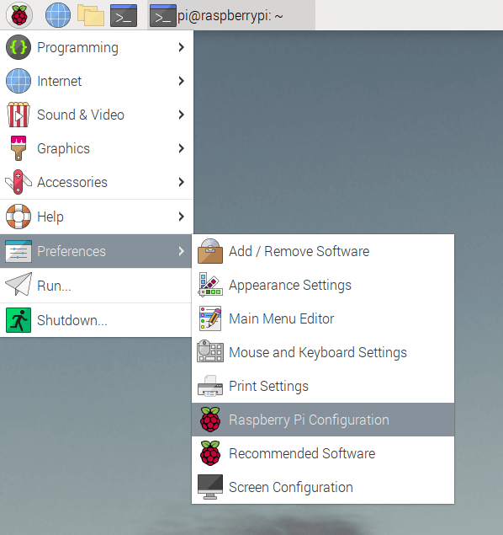Expand the Graphics submenu arrow
Screen dimensions: 503x535
182,148
